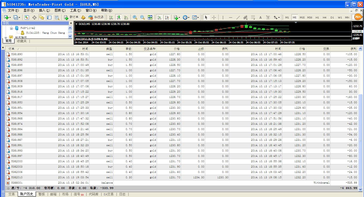
Task: Open the 日志 Journal tab
Action: click(122, 194)
